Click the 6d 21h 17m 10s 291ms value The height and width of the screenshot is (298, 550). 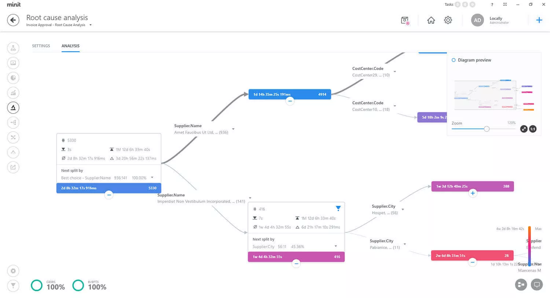[321, 227]
